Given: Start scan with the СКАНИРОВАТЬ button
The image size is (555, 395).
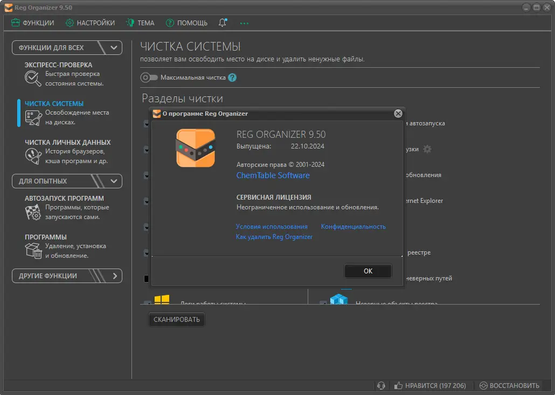Looking at the screenshot, I should pos(177,319).
